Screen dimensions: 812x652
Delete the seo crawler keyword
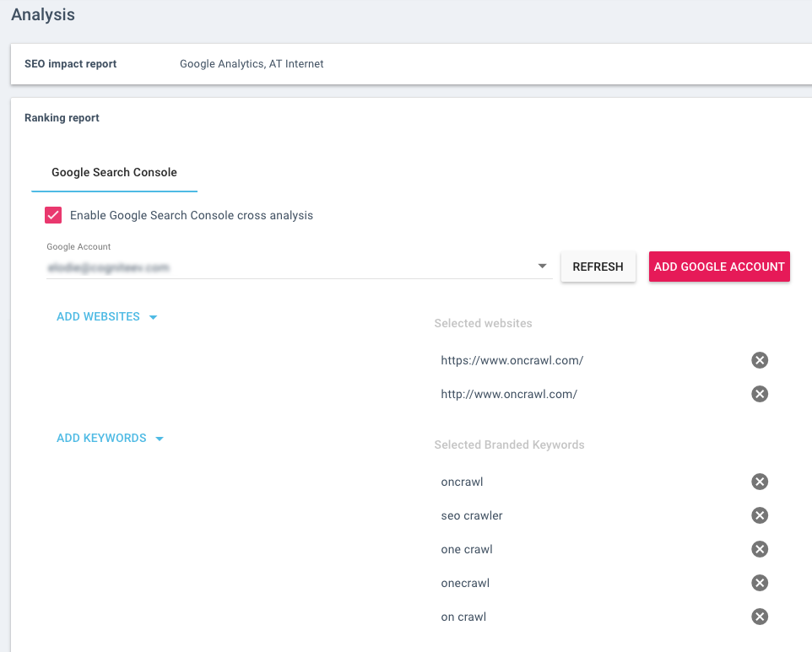point(759,515)
